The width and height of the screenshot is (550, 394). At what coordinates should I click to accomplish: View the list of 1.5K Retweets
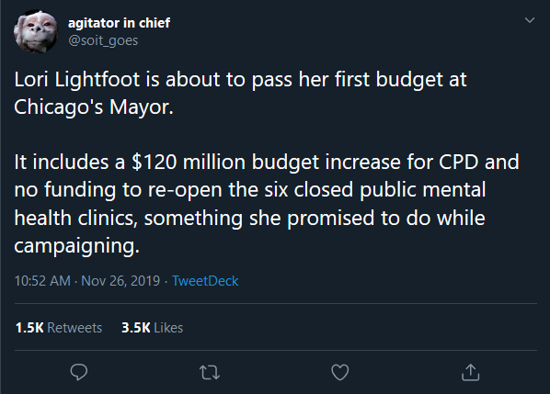pos(59,328)
